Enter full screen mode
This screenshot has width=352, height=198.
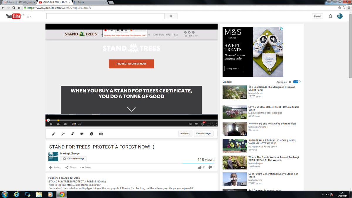pos(214,124)
